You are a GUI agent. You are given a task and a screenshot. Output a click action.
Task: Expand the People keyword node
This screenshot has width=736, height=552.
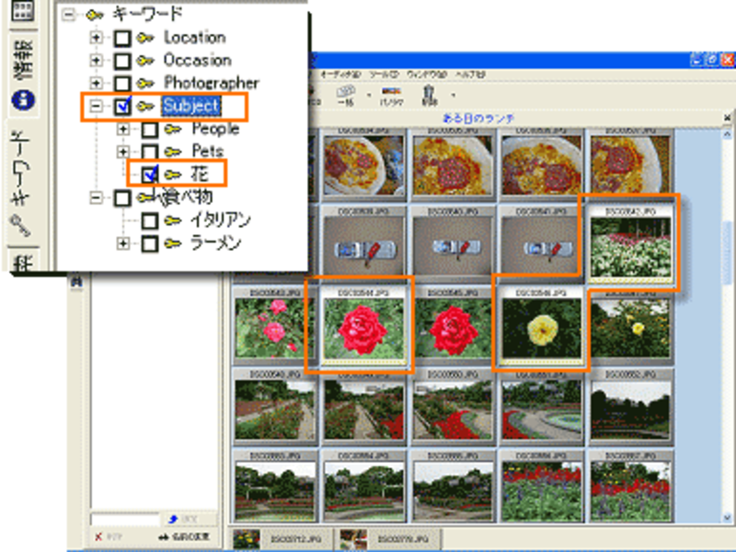[122, 129]
